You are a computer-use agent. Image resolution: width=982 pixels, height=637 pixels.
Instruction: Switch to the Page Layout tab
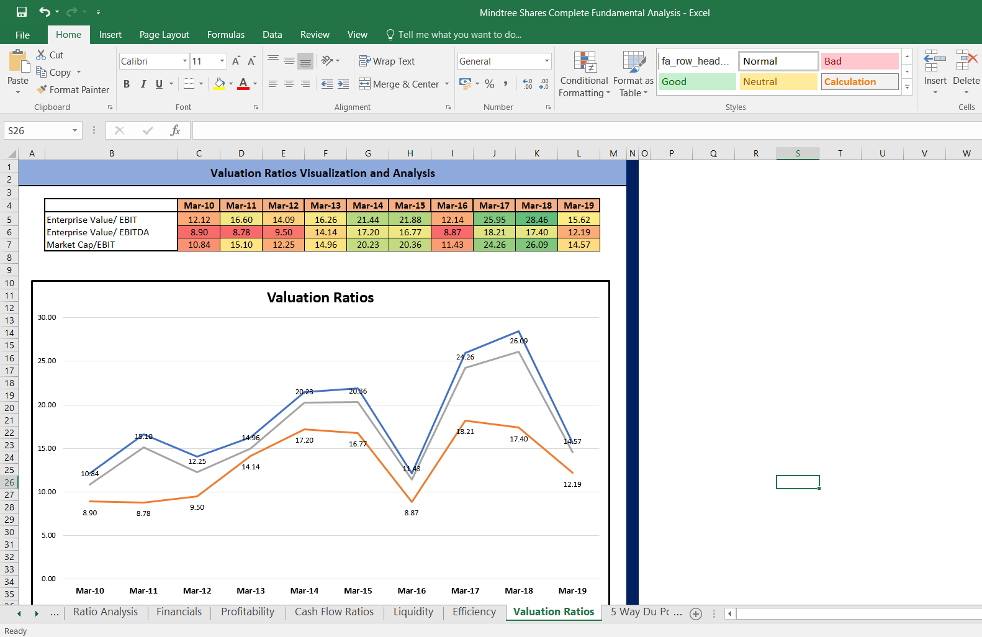[x=164, y=35]
